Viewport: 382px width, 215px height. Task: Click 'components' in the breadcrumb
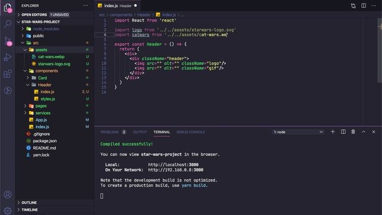[121, 15]
